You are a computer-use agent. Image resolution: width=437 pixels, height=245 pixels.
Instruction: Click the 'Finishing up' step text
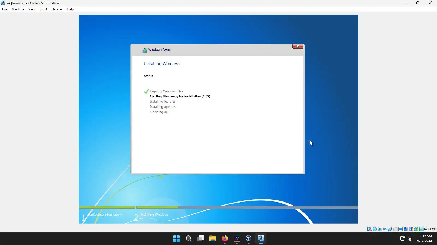(159, 112)
